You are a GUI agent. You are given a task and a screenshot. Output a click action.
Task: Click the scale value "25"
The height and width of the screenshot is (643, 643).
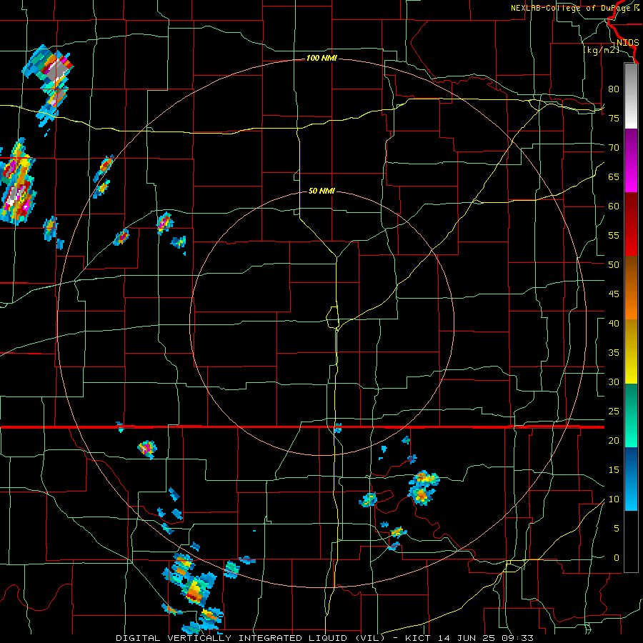pos(614,412)
